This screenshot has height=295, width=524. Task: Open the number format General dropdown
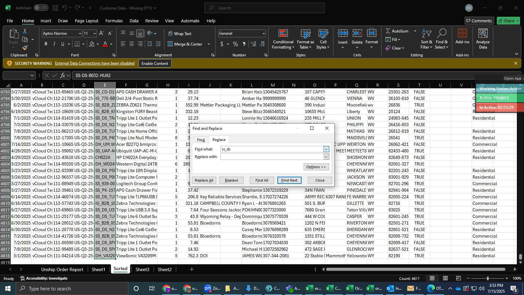click(263, 33)
